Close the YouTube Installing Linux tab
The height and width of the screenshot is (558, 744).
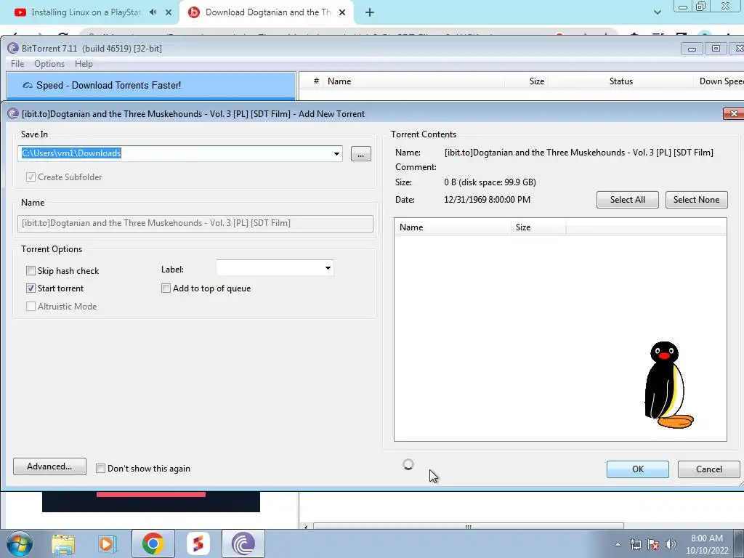[169, 12]
